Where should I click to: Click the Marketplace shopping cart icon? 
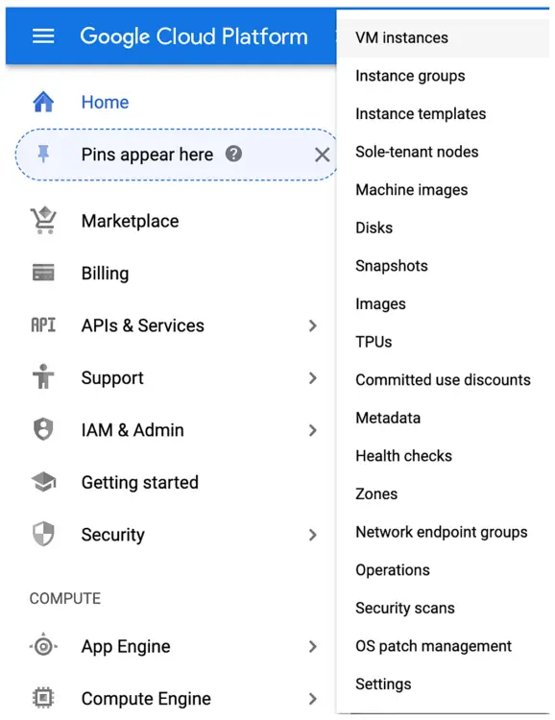(x=43, y=221)
